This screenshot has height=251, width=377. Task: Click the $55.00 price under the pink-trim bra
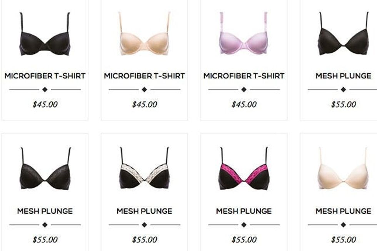click(x=244, y=239)
